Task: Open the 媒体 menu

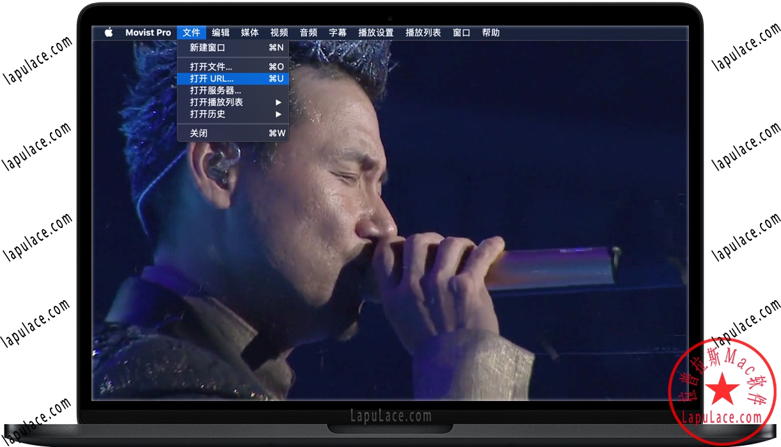Action: (x=250, y=33)
